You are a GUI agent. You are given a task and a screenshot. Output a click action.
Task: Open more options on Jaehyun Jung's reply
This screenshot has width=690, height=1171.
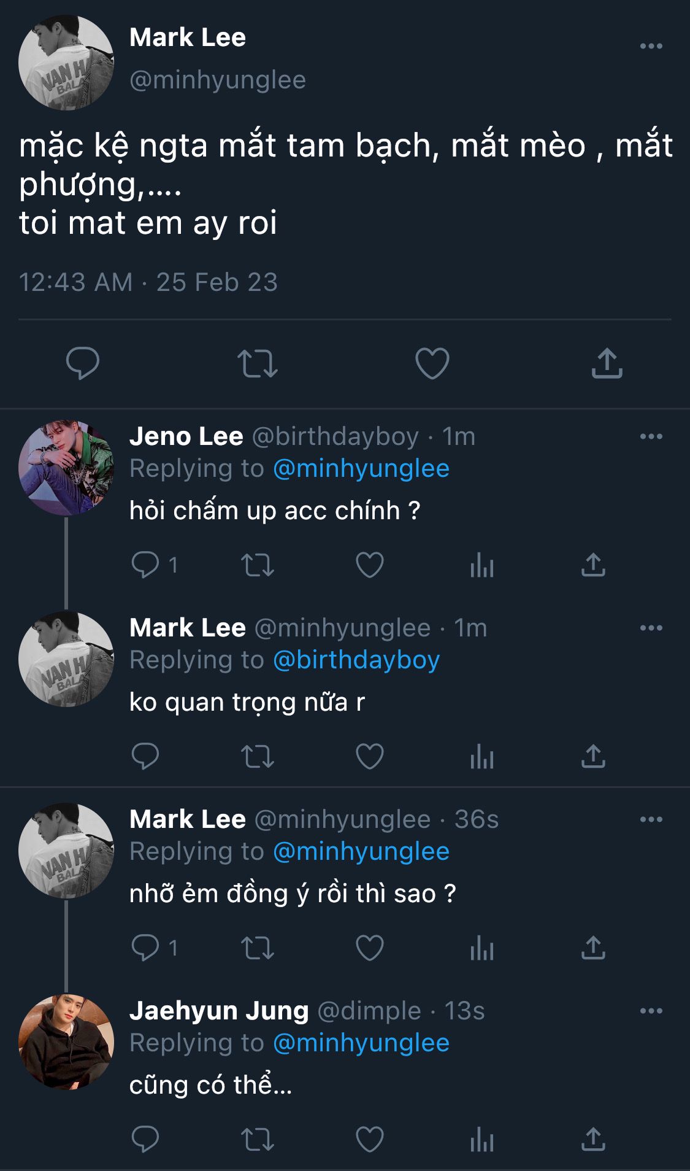tap(651, 1011)
